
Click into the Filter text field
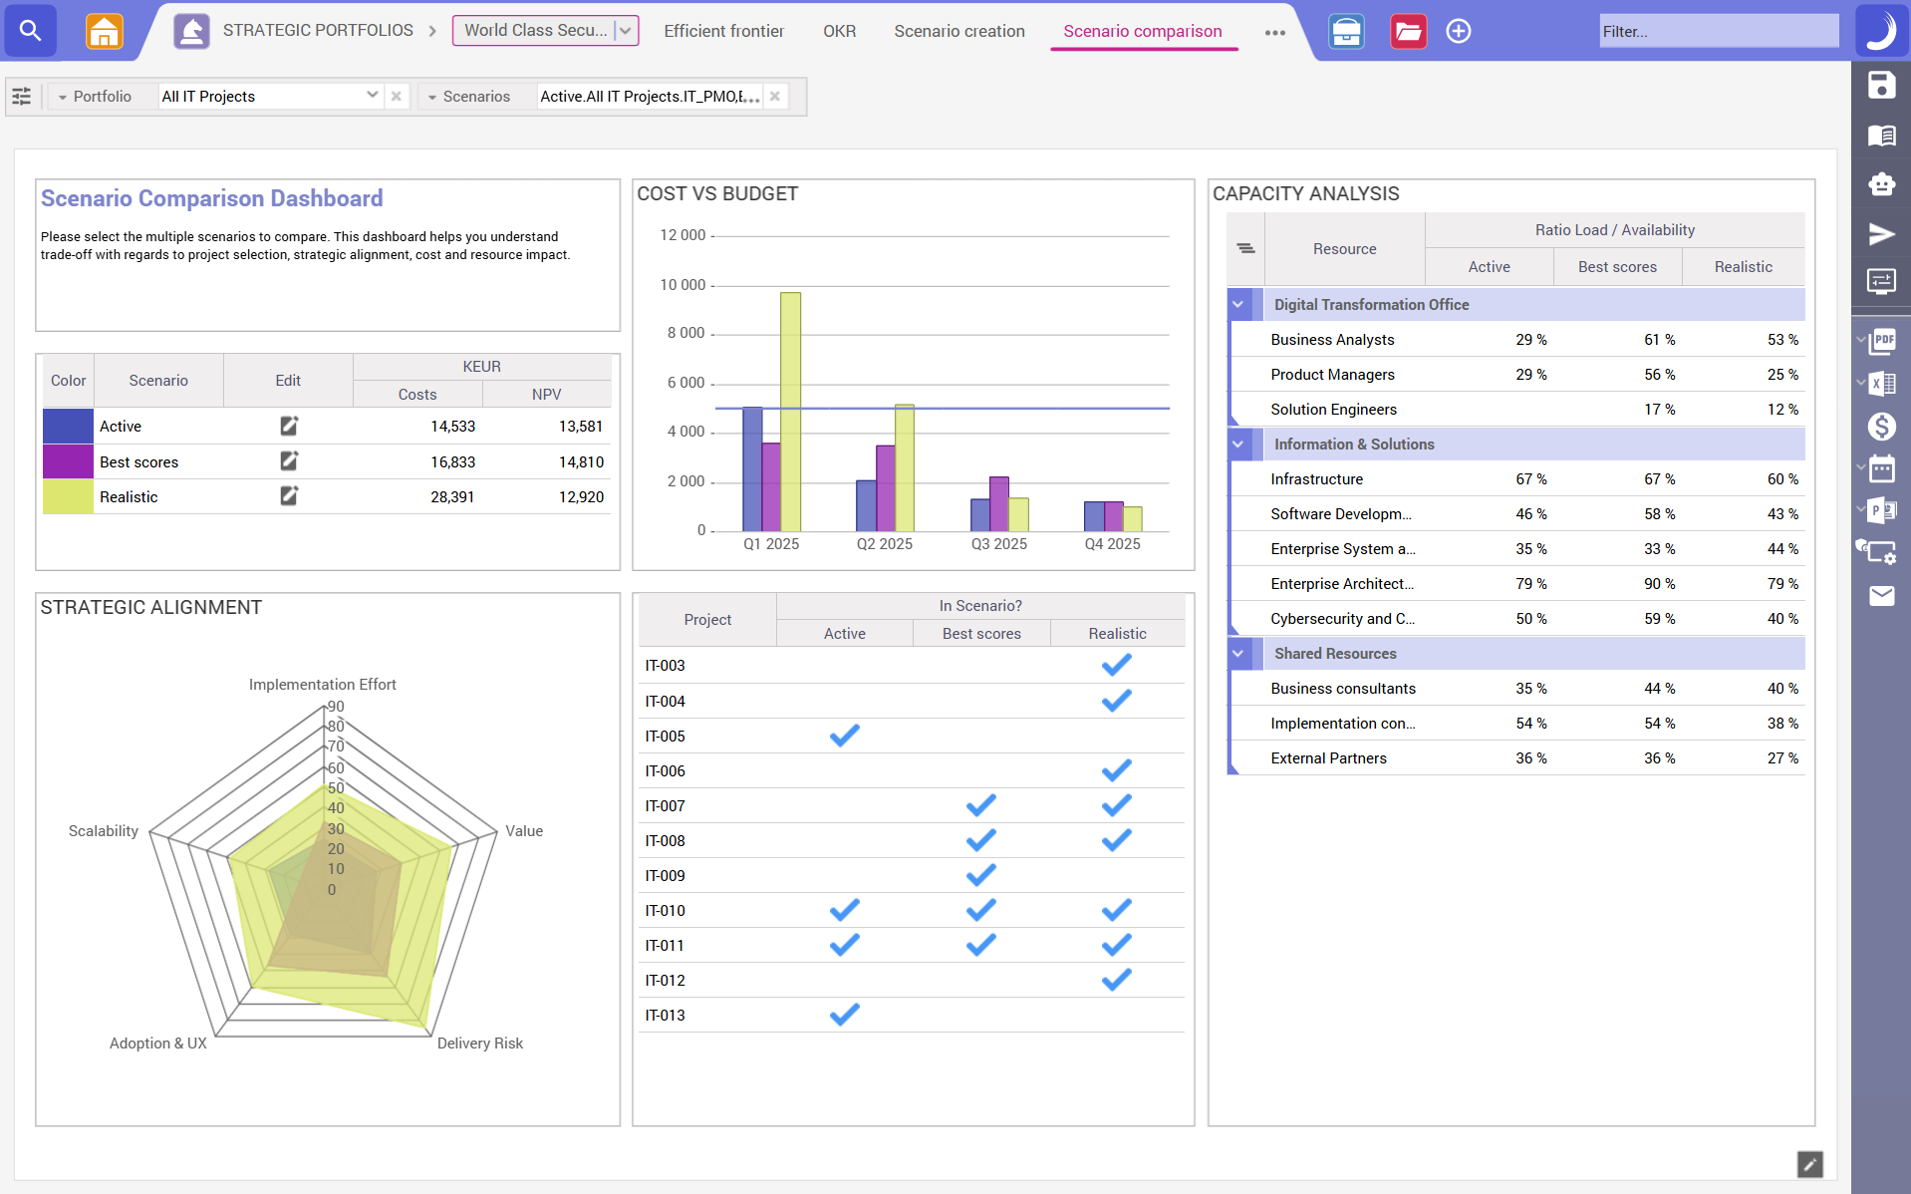1718,31
